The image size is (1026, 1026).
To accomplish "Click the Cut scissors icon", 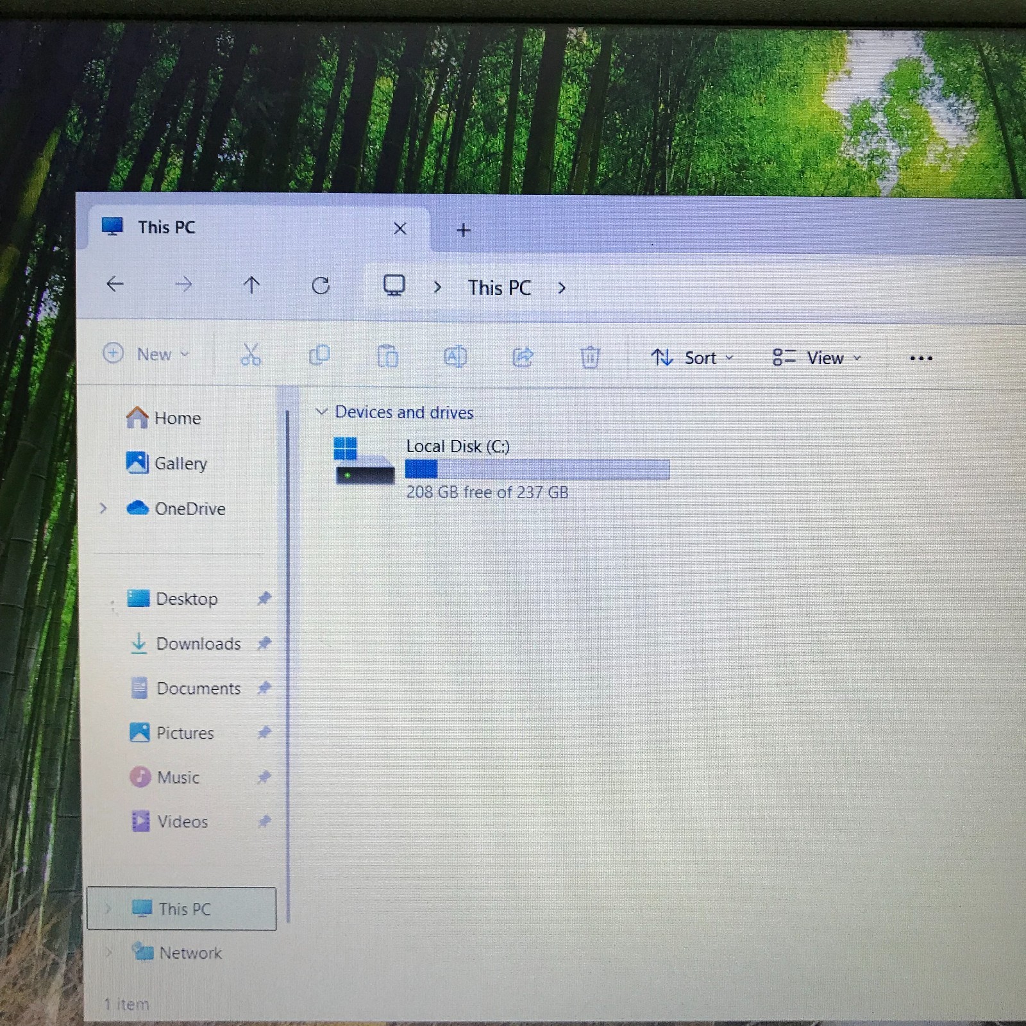I will (250, 355).
